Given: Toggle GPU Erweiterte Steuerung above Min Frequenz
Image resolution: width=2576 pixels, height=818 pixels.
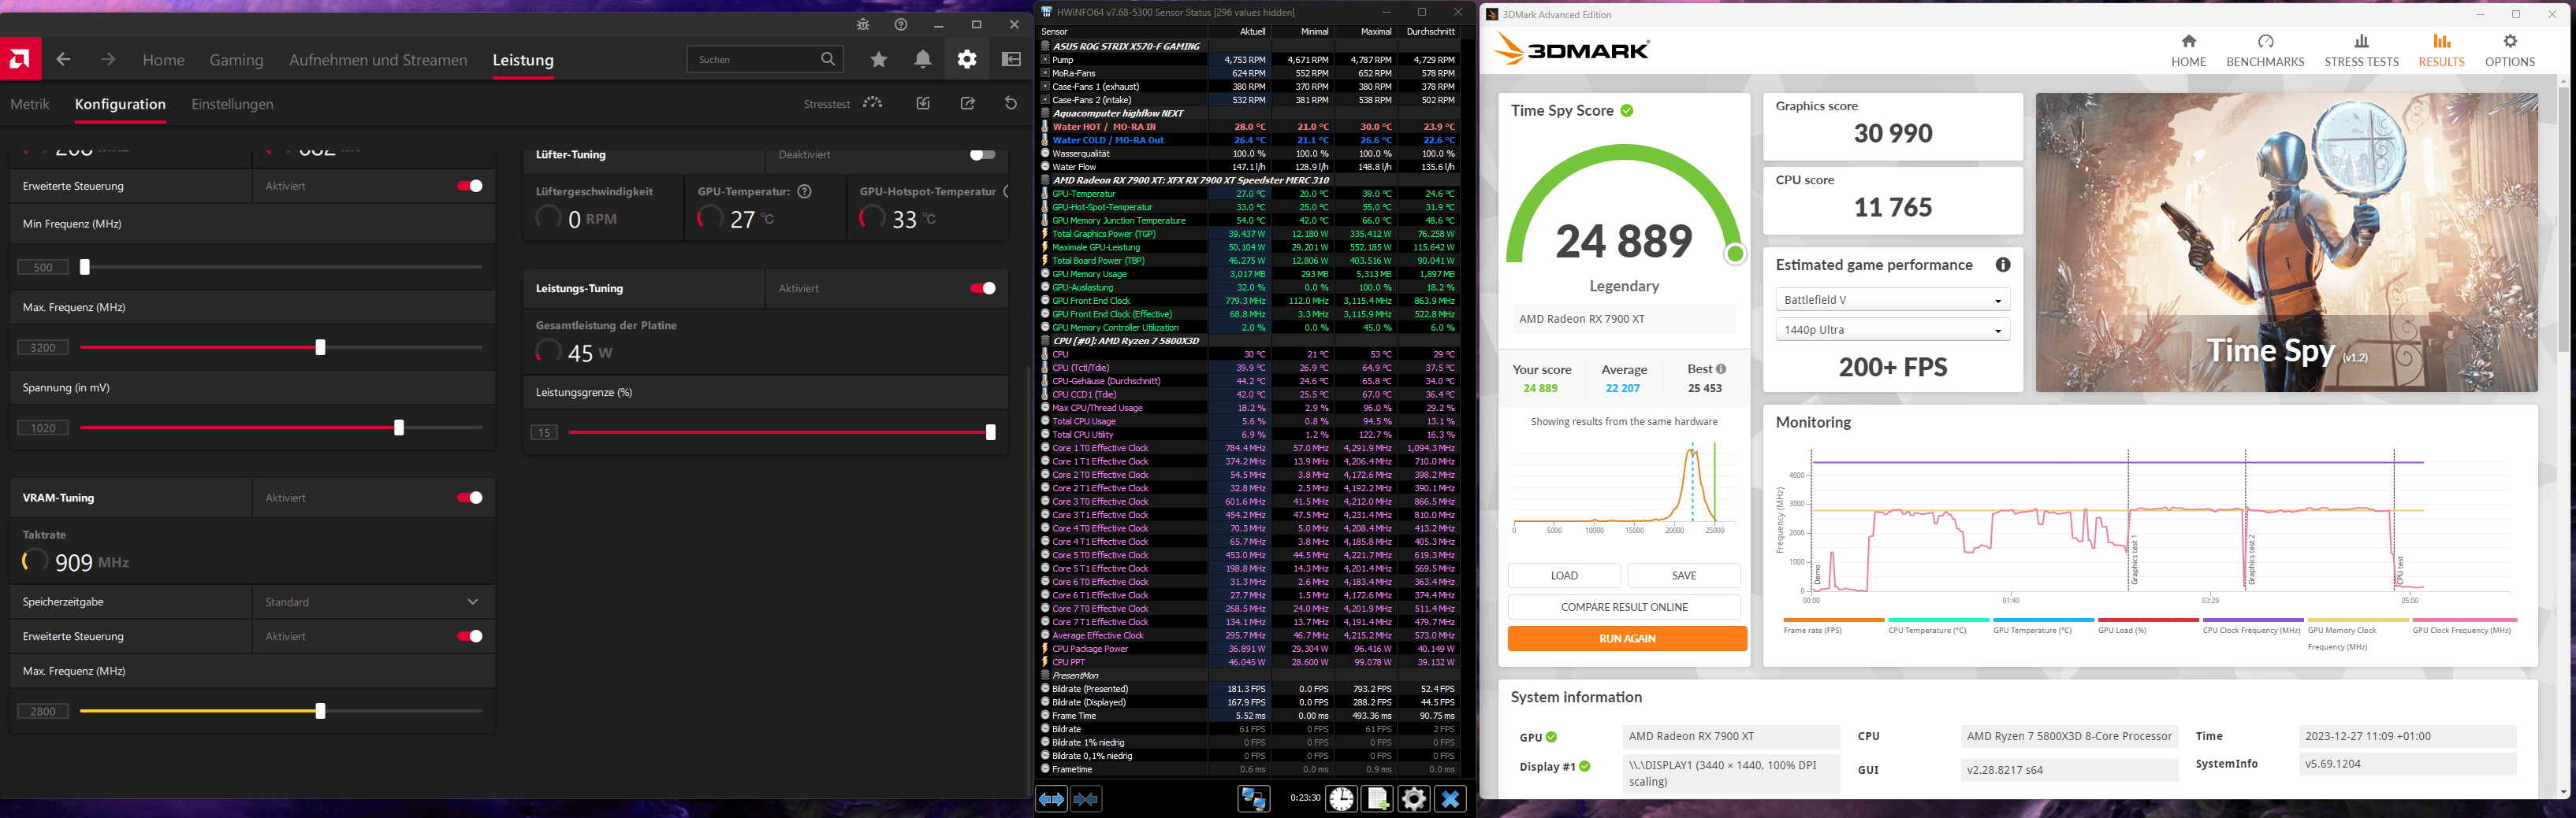Looking at the screenshot, I should pos(470,186).
